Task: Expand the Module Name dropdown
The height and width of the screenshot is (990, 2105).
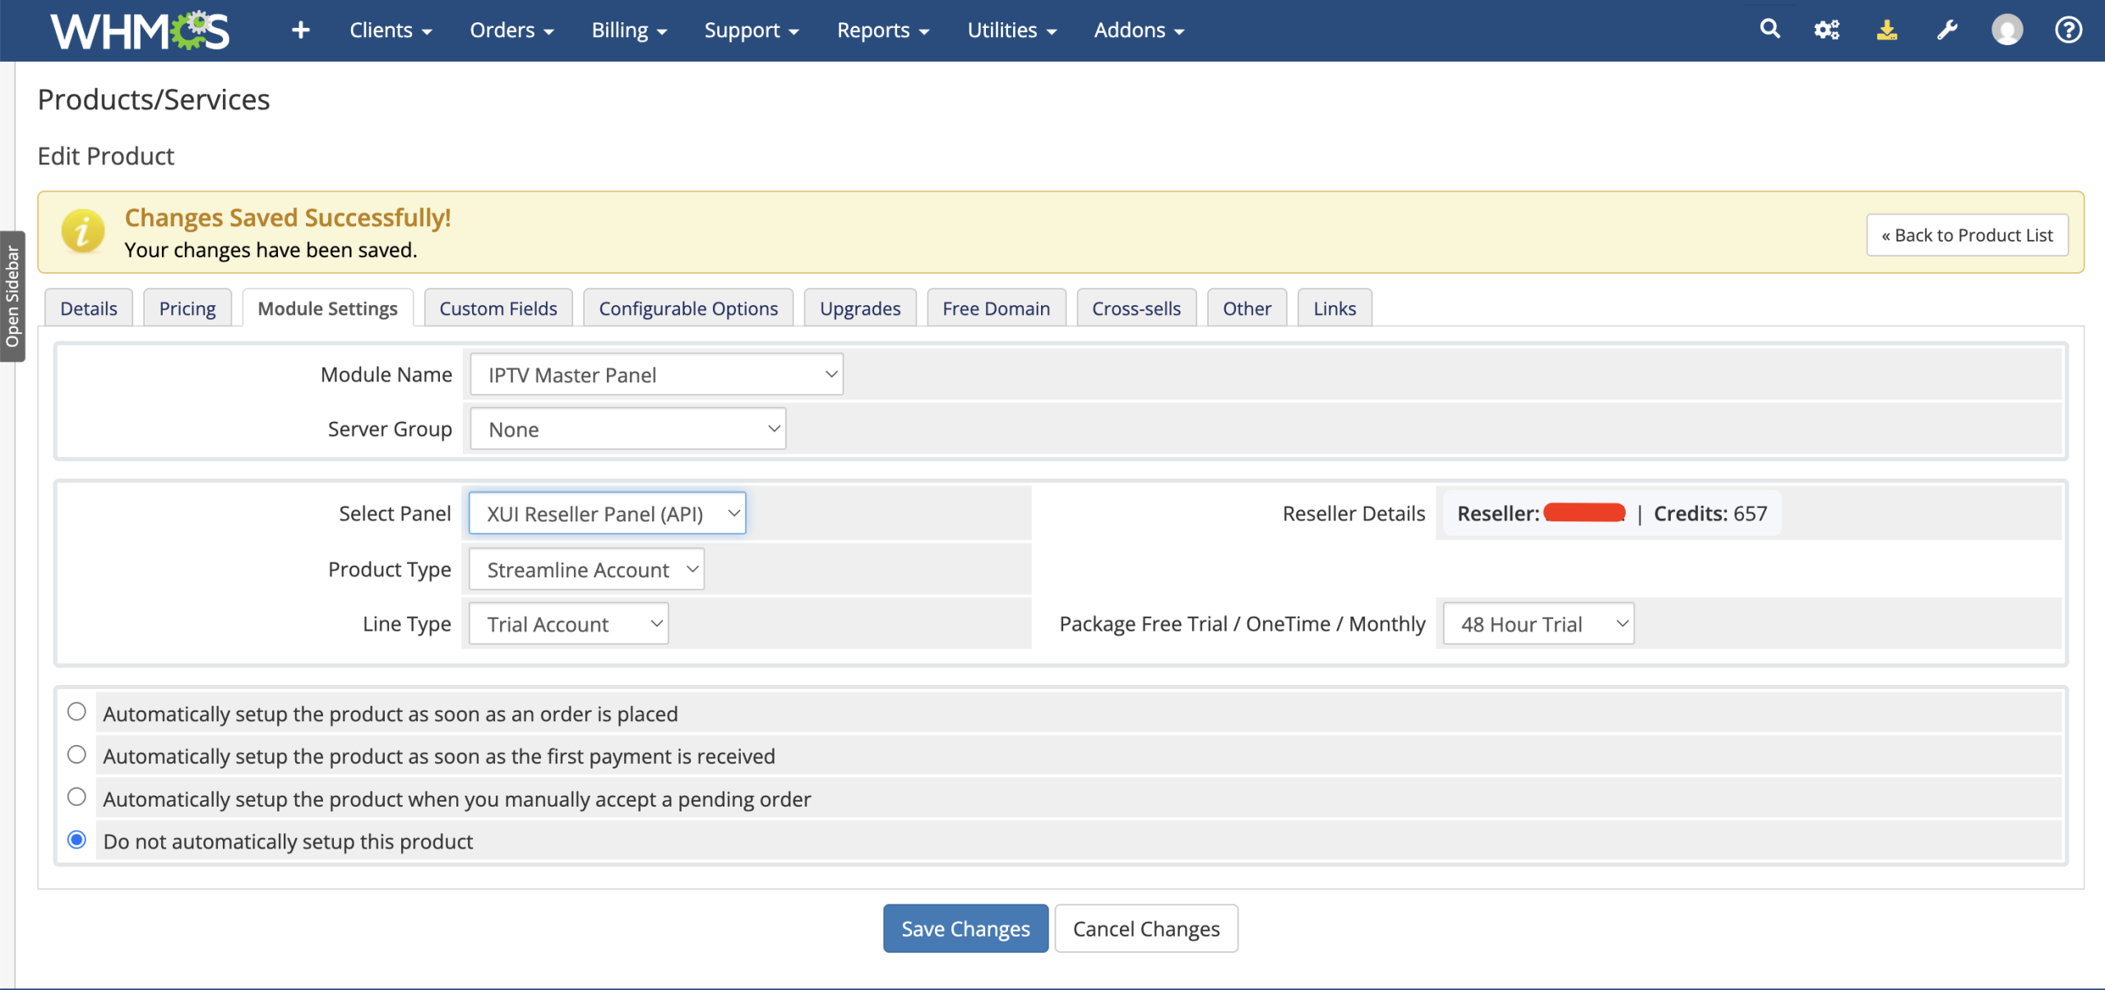Action: [656, 375]
